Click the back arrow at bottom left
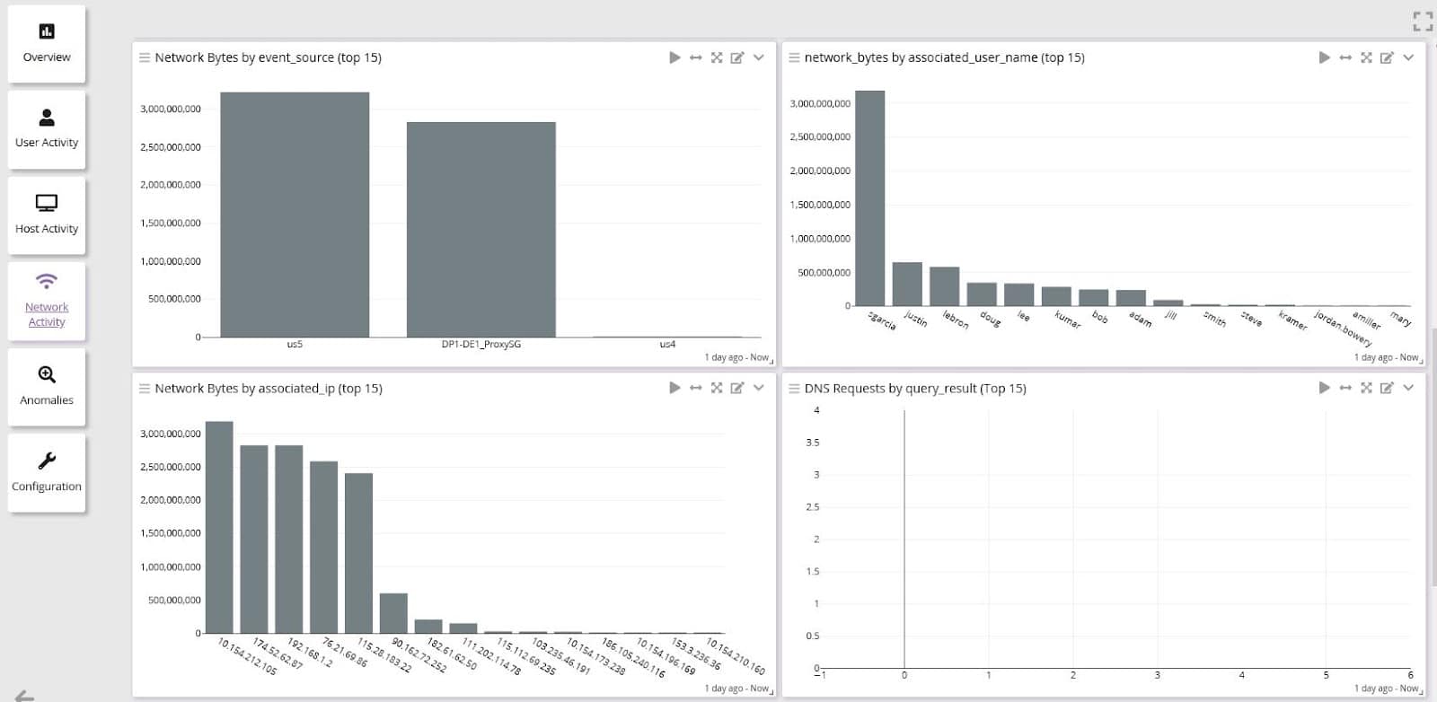This screenshot has height=702, width=1437. pos(25,695)
